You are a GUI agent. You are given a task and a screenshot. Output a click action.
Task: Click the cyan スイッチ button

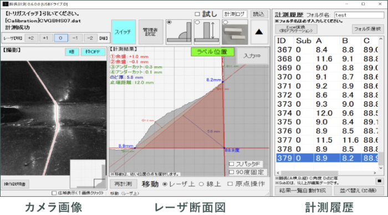coord(123,32)
